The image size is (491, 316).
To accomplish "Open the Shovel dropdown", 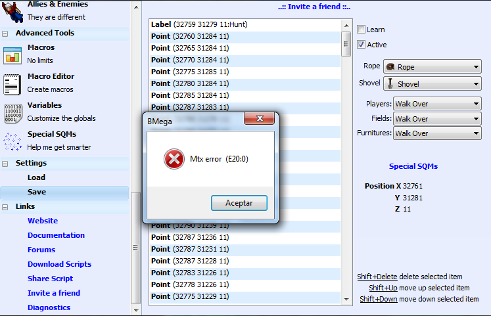I will [432, 84].
